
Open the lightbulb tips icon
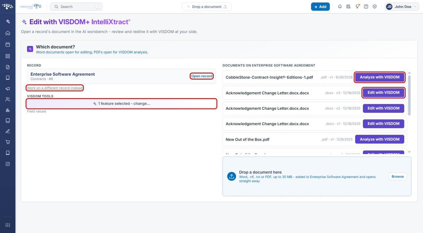[x=357, y=6]
